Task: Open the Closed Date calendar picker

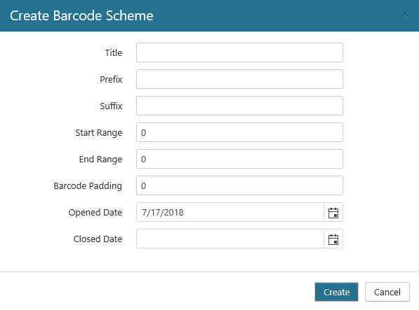Action: click(333, 239)
